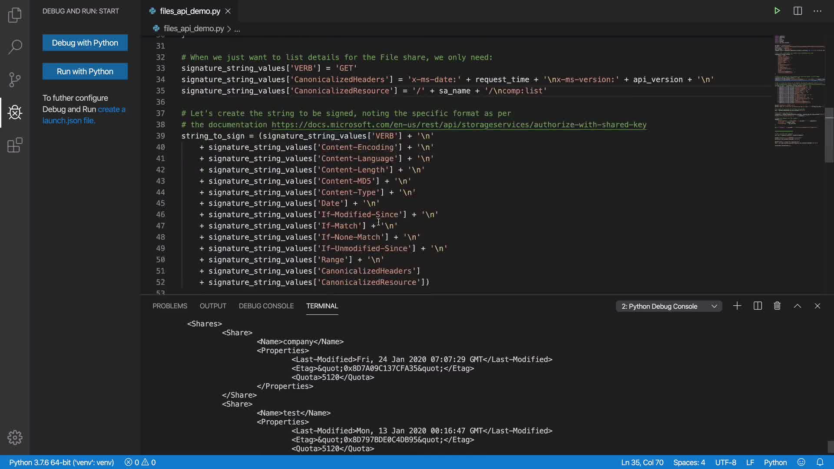This screenshot has width=834, height=469.
Task: Add a new terminal instance
Action: [737, 306]
